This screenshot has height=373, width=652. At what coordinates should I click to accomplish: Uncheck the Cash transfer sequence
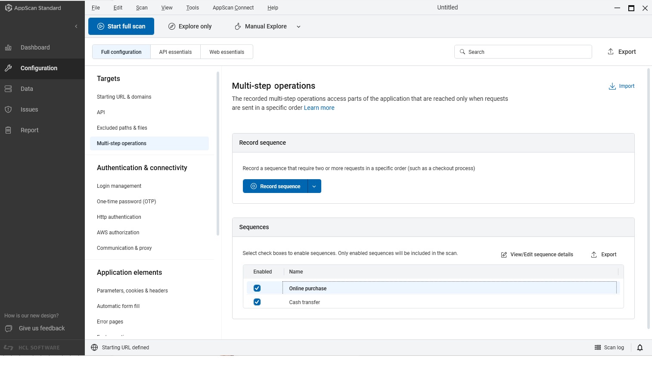point(257,302)
